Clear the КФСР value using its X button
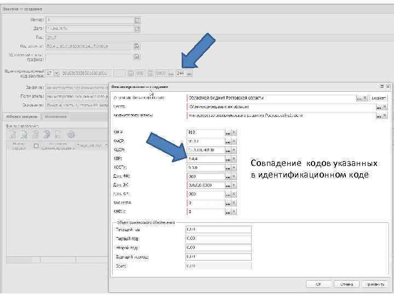The width and height of the screenshot is (394, 295). tap(234, 141)
